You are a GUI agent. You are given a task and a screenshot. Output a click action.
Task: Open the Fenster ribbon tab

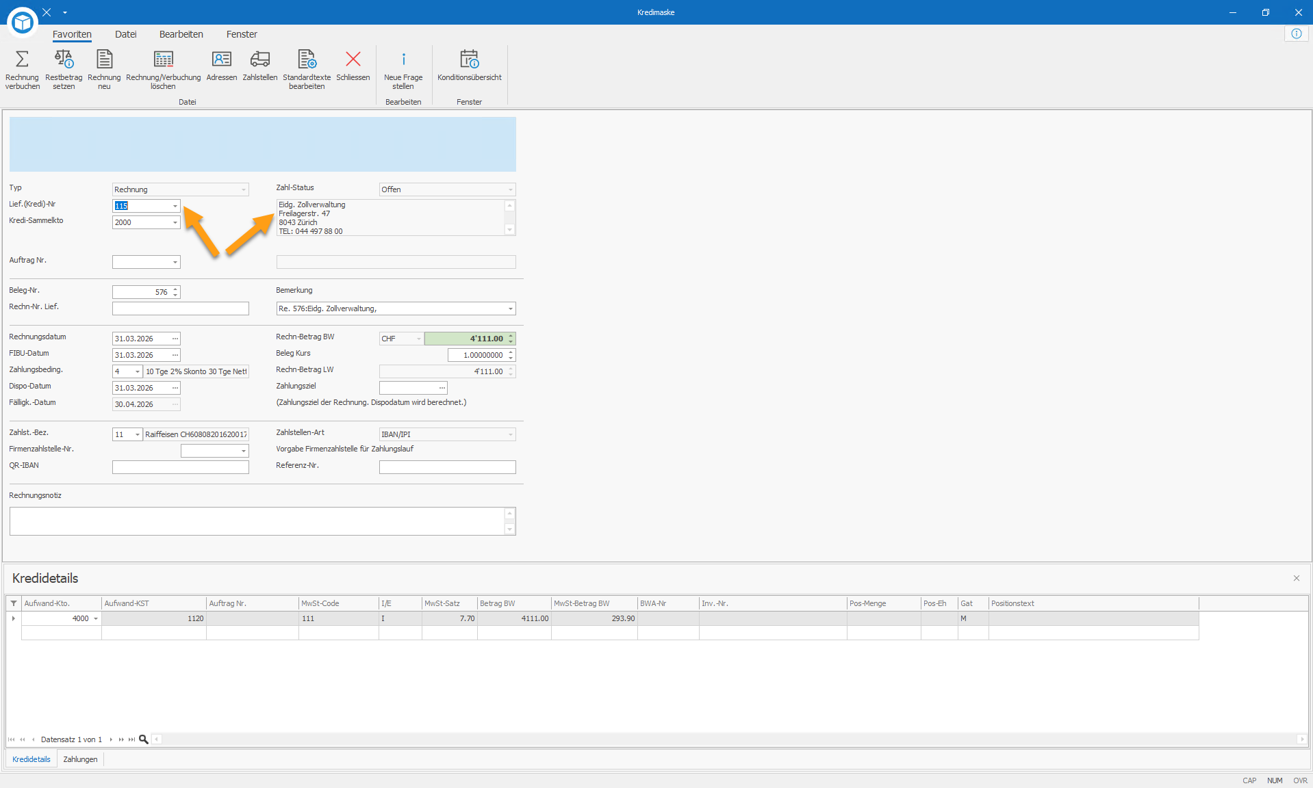click(242, 34)
